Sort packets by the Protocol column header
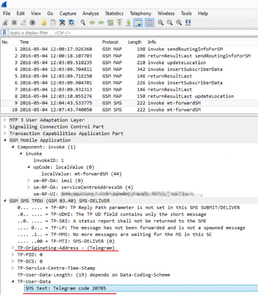 [x=110, y=42]
